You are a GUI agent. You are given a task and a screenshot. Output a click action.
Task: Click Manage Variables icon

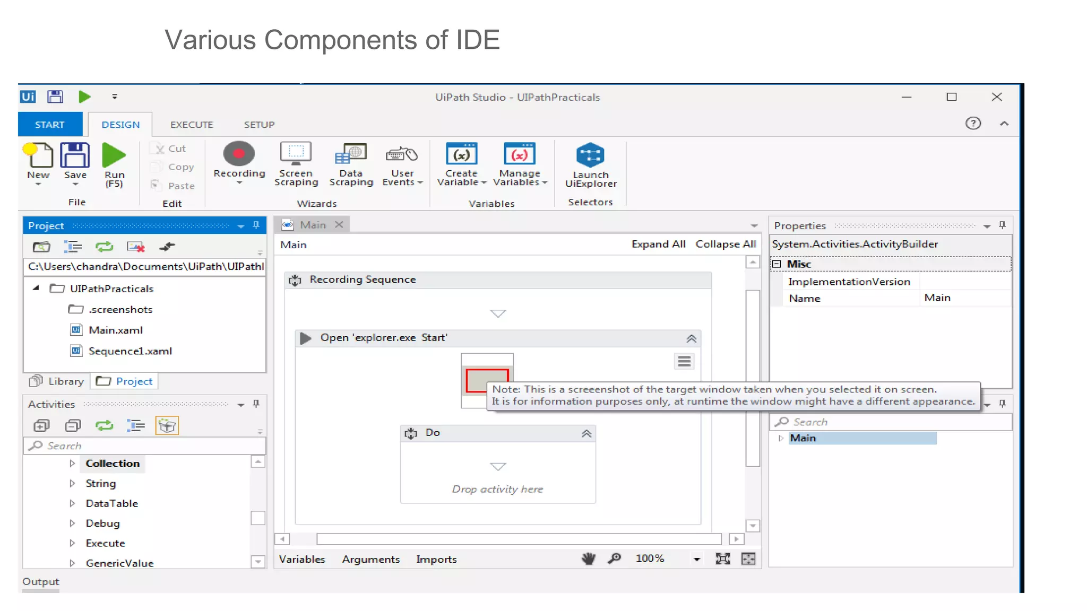(x=520, y=154)
